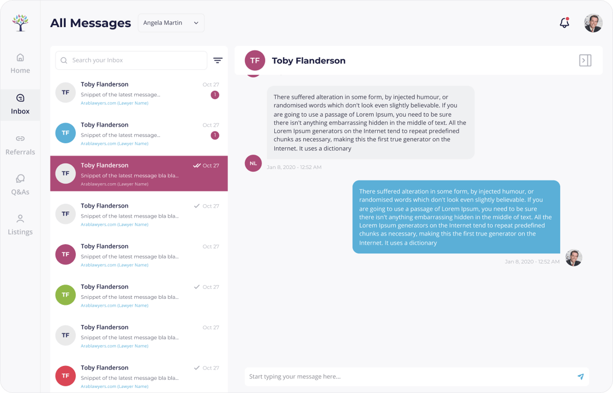Open the conversation with the blue TF avatar

[x=139, y=134]
